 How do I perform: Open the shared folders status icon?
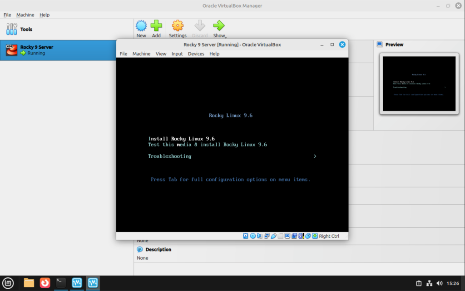pos(281,236)
